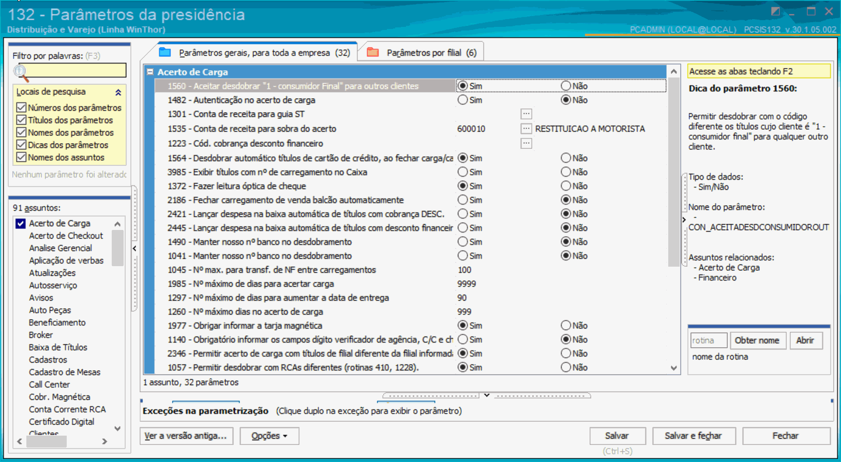
Task: Collapse left panel using the splitter arrow
Action: tap(134, 249)
